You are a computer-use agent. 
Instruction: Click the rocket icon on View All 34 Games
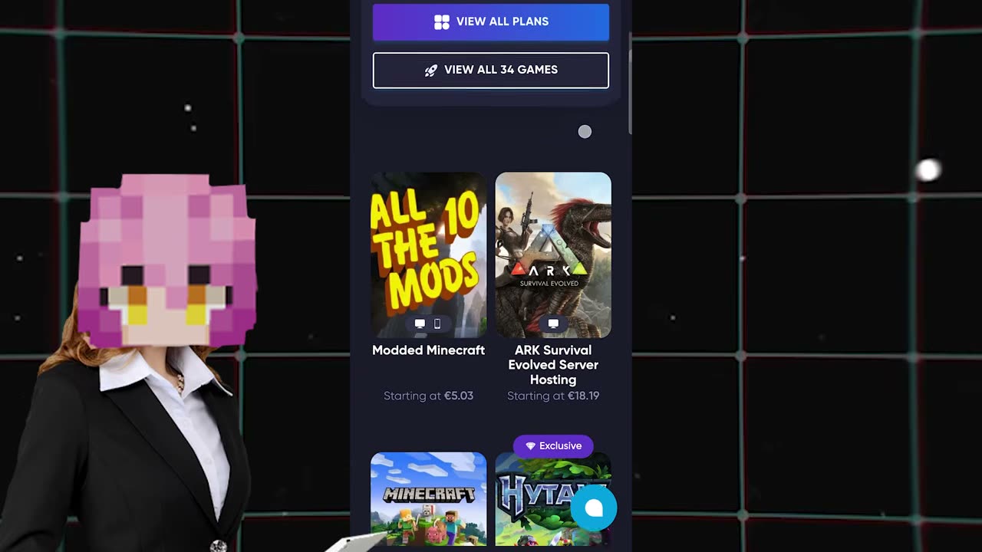tap(431, 70)
